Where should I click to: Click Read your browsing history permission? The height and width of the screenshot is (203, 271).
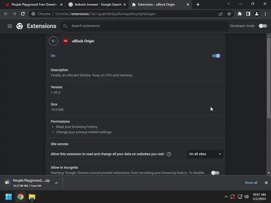coord(77,127)
